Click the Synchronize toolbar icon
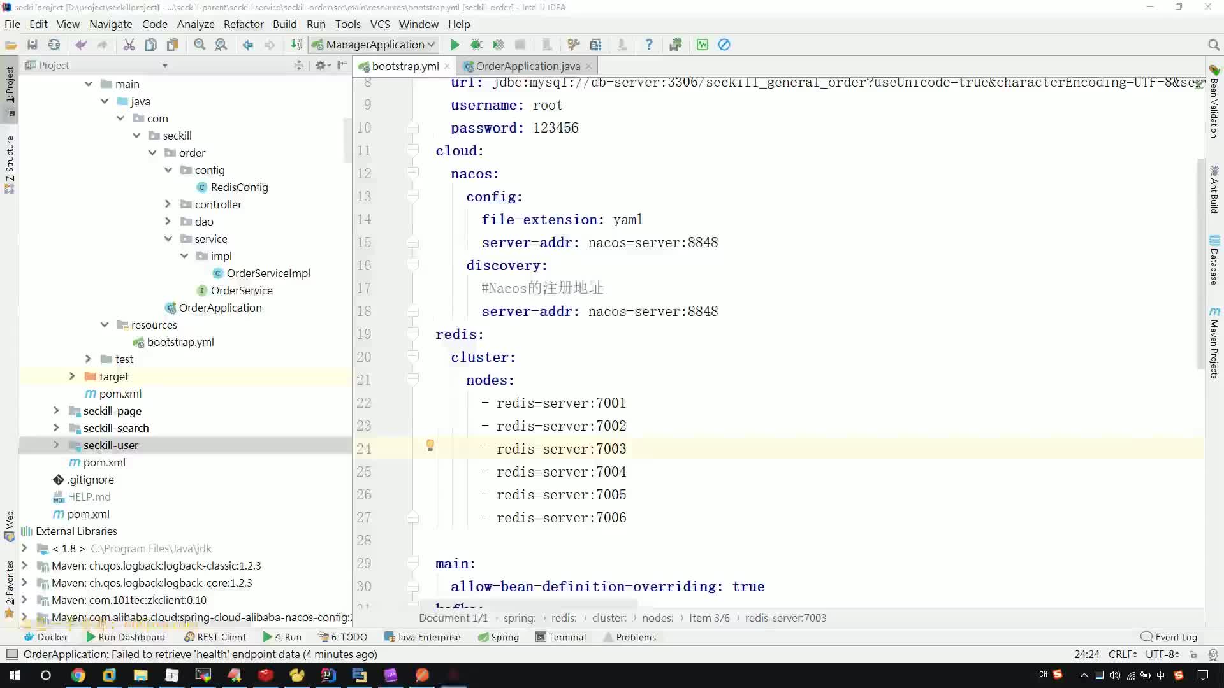Screen dimensions: 1224x688 click(x=54, y=45)
